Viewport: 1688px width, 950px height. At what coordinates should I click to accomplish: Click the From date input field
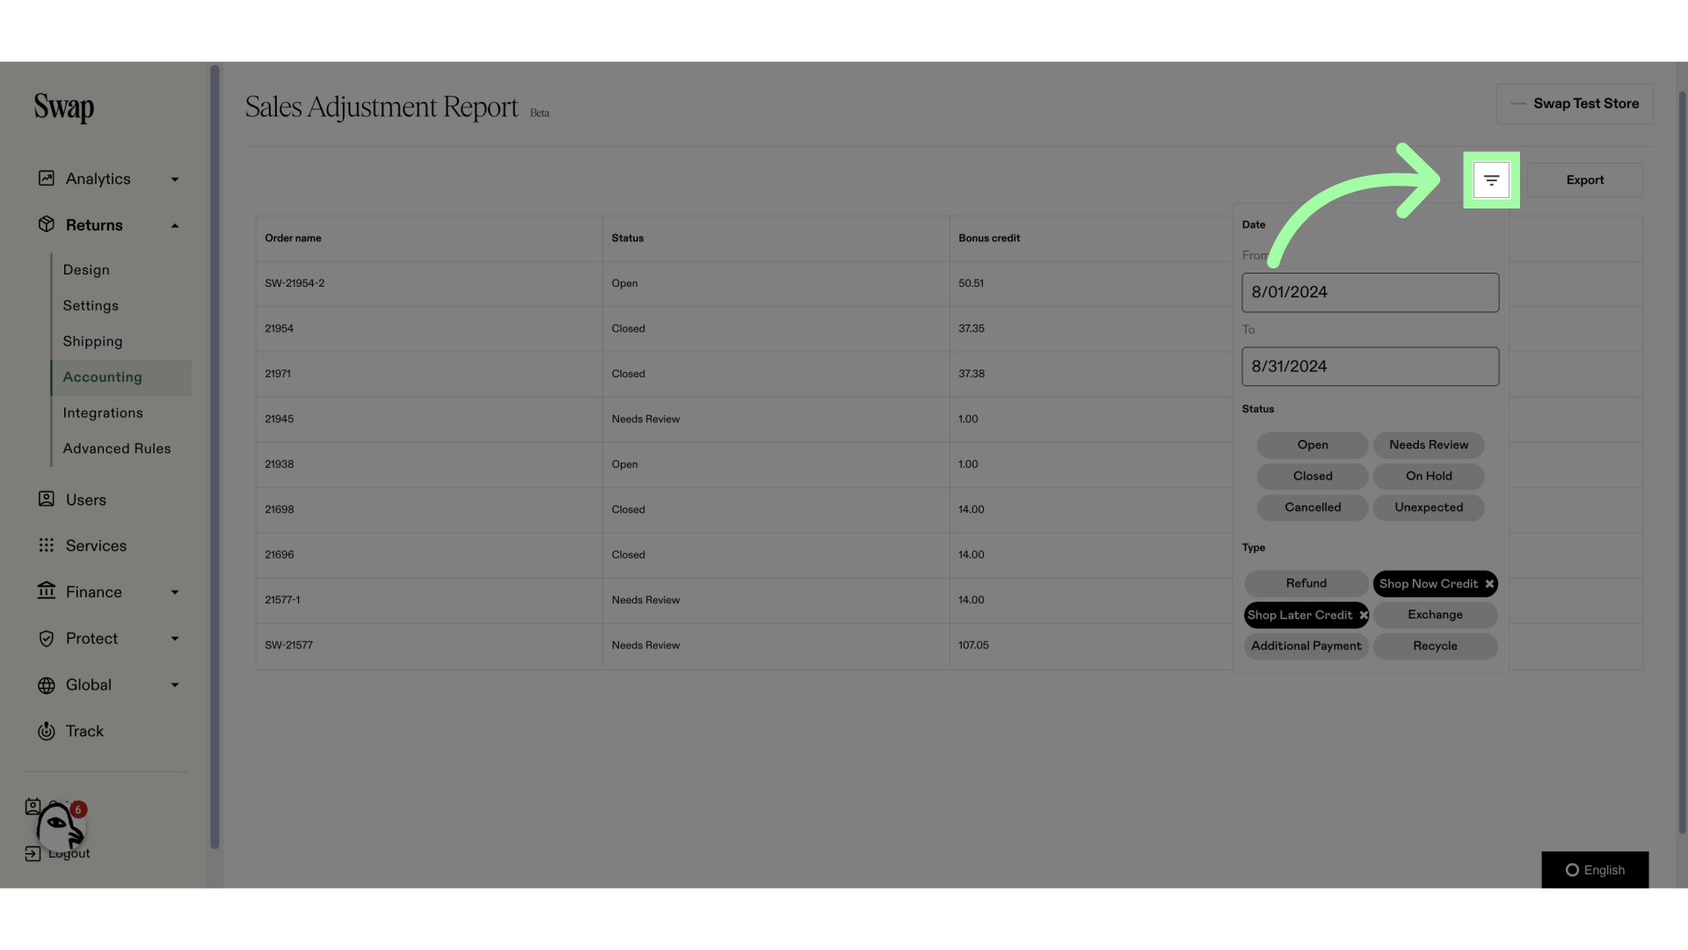pyautogui.click(x=1371, y=292)
